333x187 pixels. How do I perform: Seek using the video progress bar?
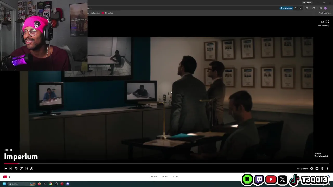(x=166, y=164)
